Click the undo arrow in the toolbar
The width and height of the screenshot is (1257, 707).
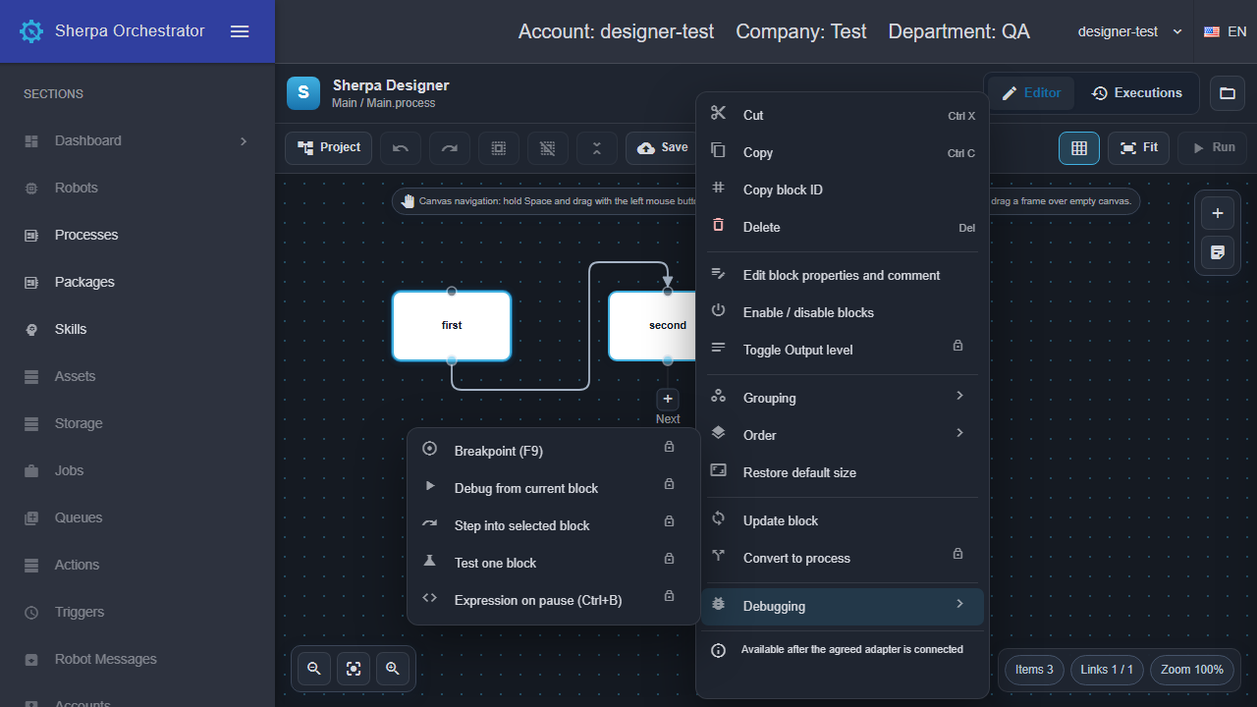pyautogui.click(x=401, y=148)
